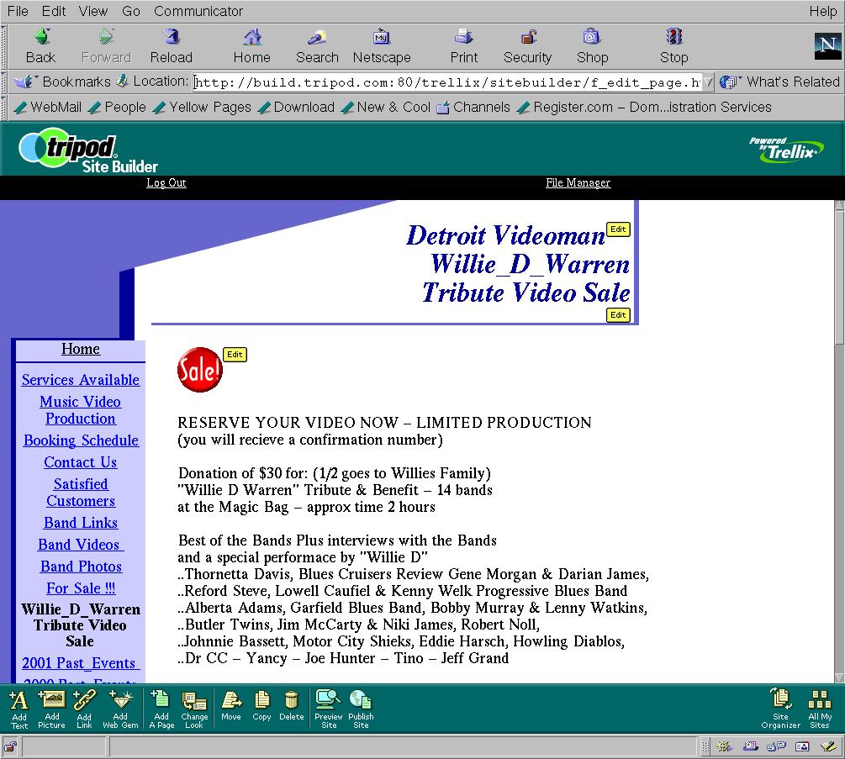Open Band Links page
The image size is (845, 759).
point(81,523)
